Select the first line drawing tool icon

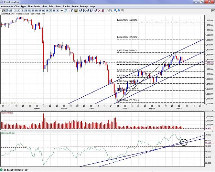(x=80, y=11)
